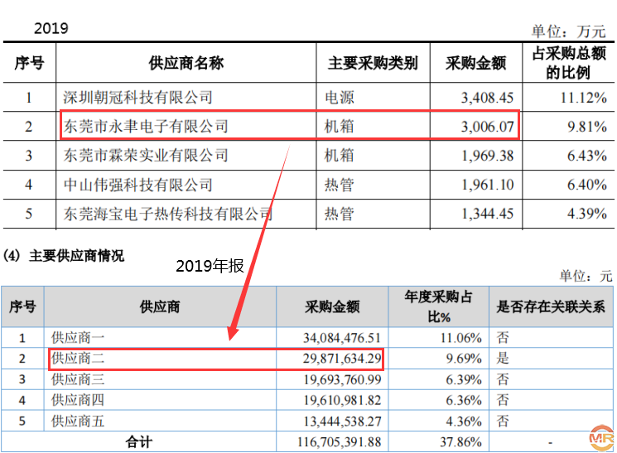Select the percentage 9.69%
The width and height of the screenshot is (617, 453).
pyautogui.click(x=464, y=359)
